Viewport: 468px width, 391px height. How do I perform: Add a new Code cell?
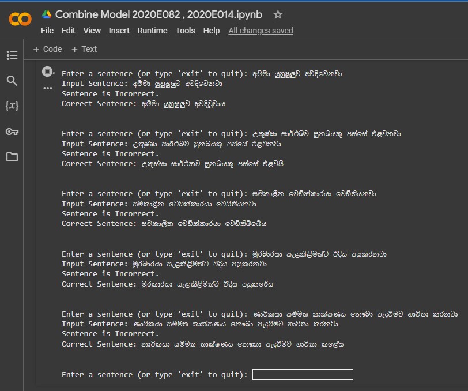tap(47, 50)
